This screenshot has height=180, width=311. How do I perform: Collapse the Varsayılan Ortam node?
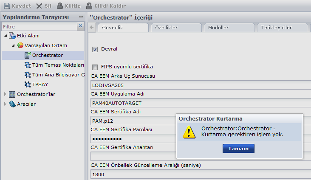tap(13, 45)
